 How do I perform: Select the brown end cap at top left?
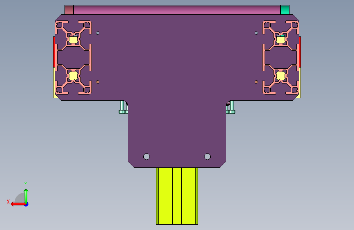69,10
